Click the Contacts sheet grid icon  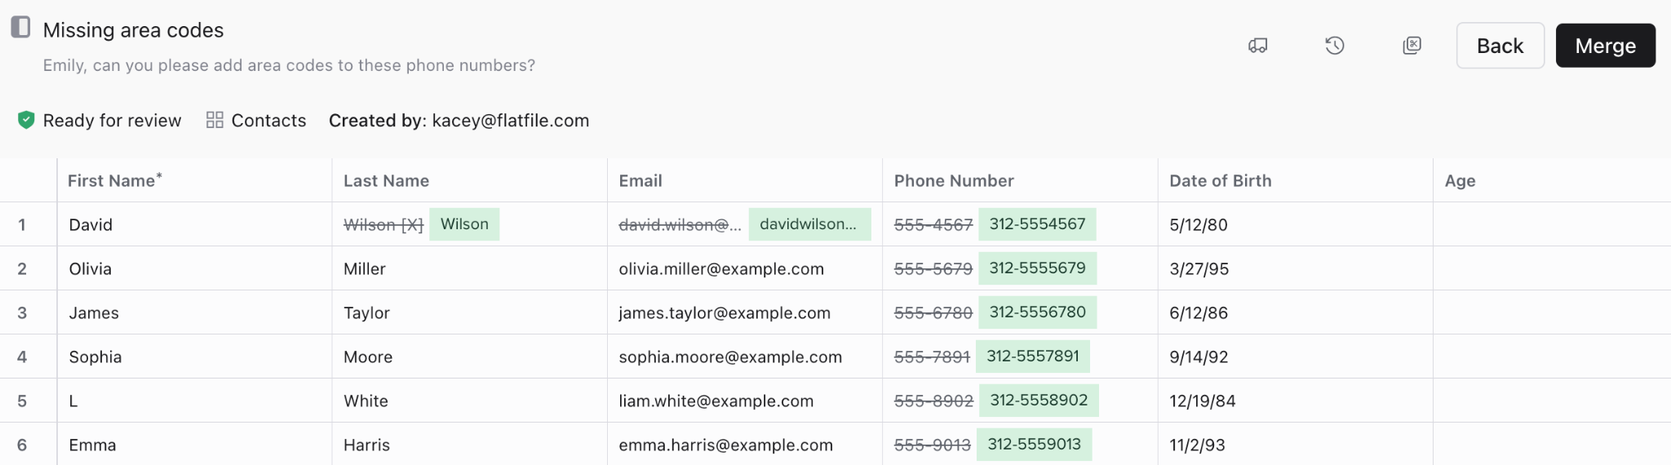pos(215,121)
